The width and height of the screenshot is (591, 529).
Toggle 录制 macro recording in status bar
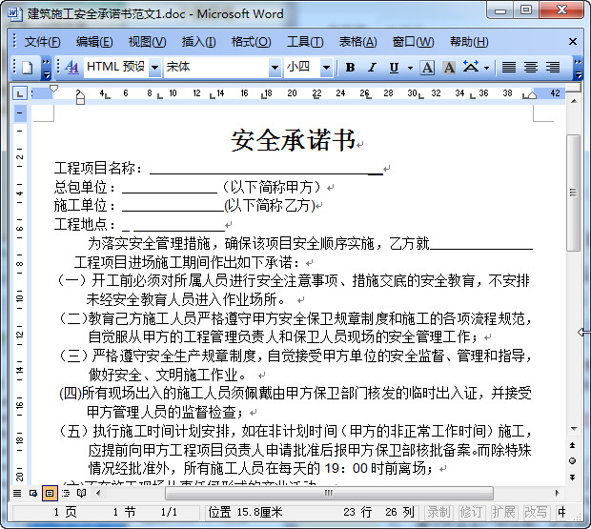pyautogui.click(x=438, y=512)
